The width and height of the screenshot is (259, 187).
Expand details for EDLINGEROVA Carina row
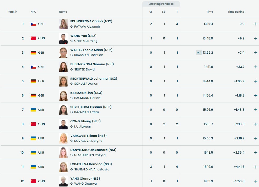256,24
